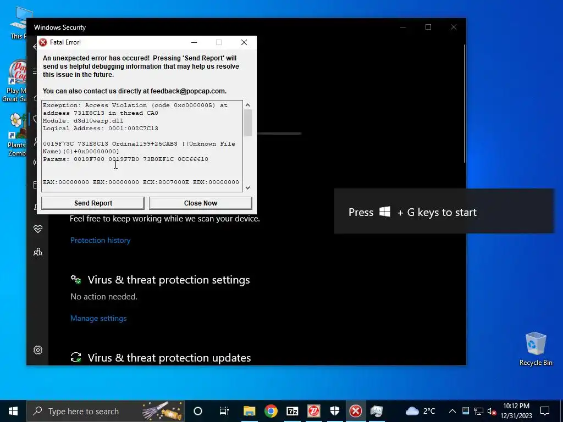Screen dimensions: 563x422
Task: Click the error log scrollbar thumb
Action: pos(247,123)
